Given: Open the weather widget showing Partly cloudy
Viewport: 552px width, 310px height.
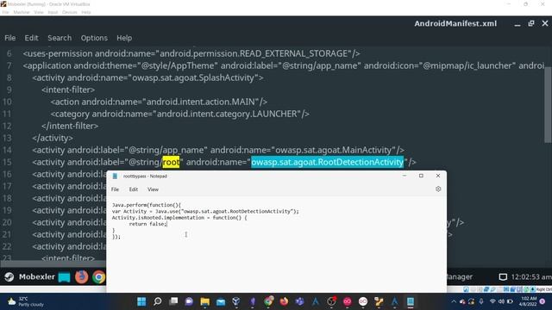Looking at the screenshot, I should (x=26, y=301).
